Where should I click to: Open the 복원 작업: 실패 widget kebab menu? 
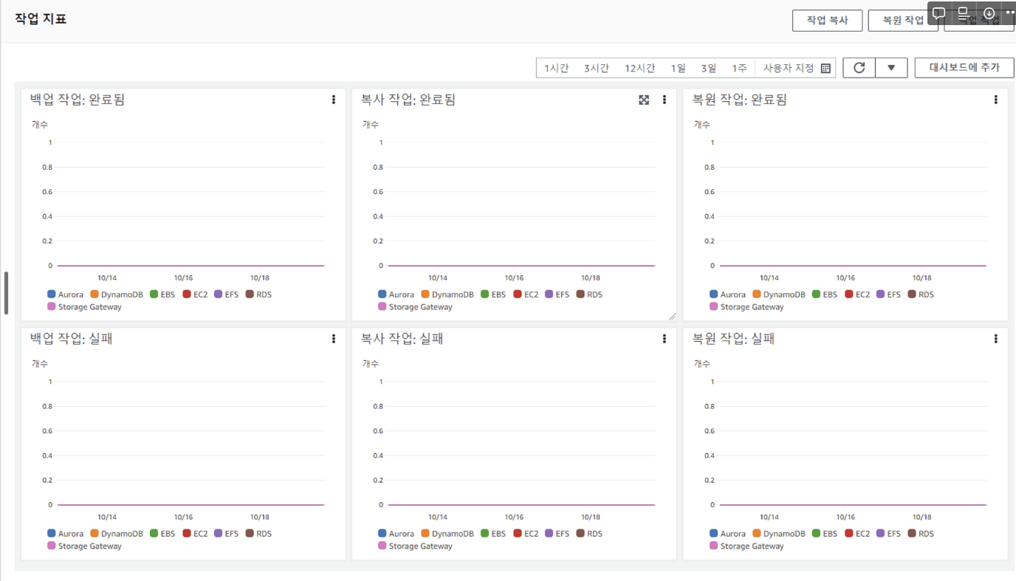click(996, 339)
